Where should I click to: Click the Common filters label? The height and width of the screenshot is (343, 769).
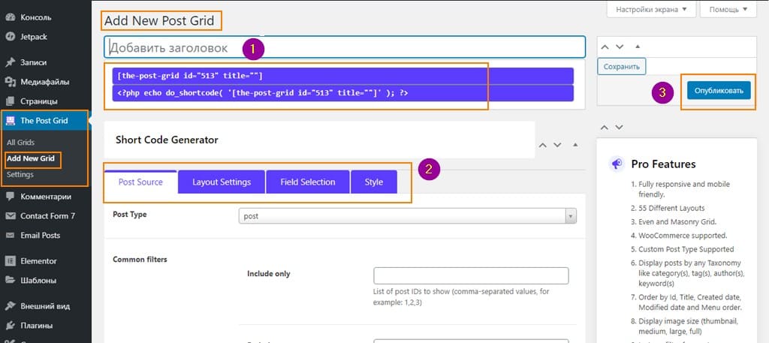click(x=140, y=260)
